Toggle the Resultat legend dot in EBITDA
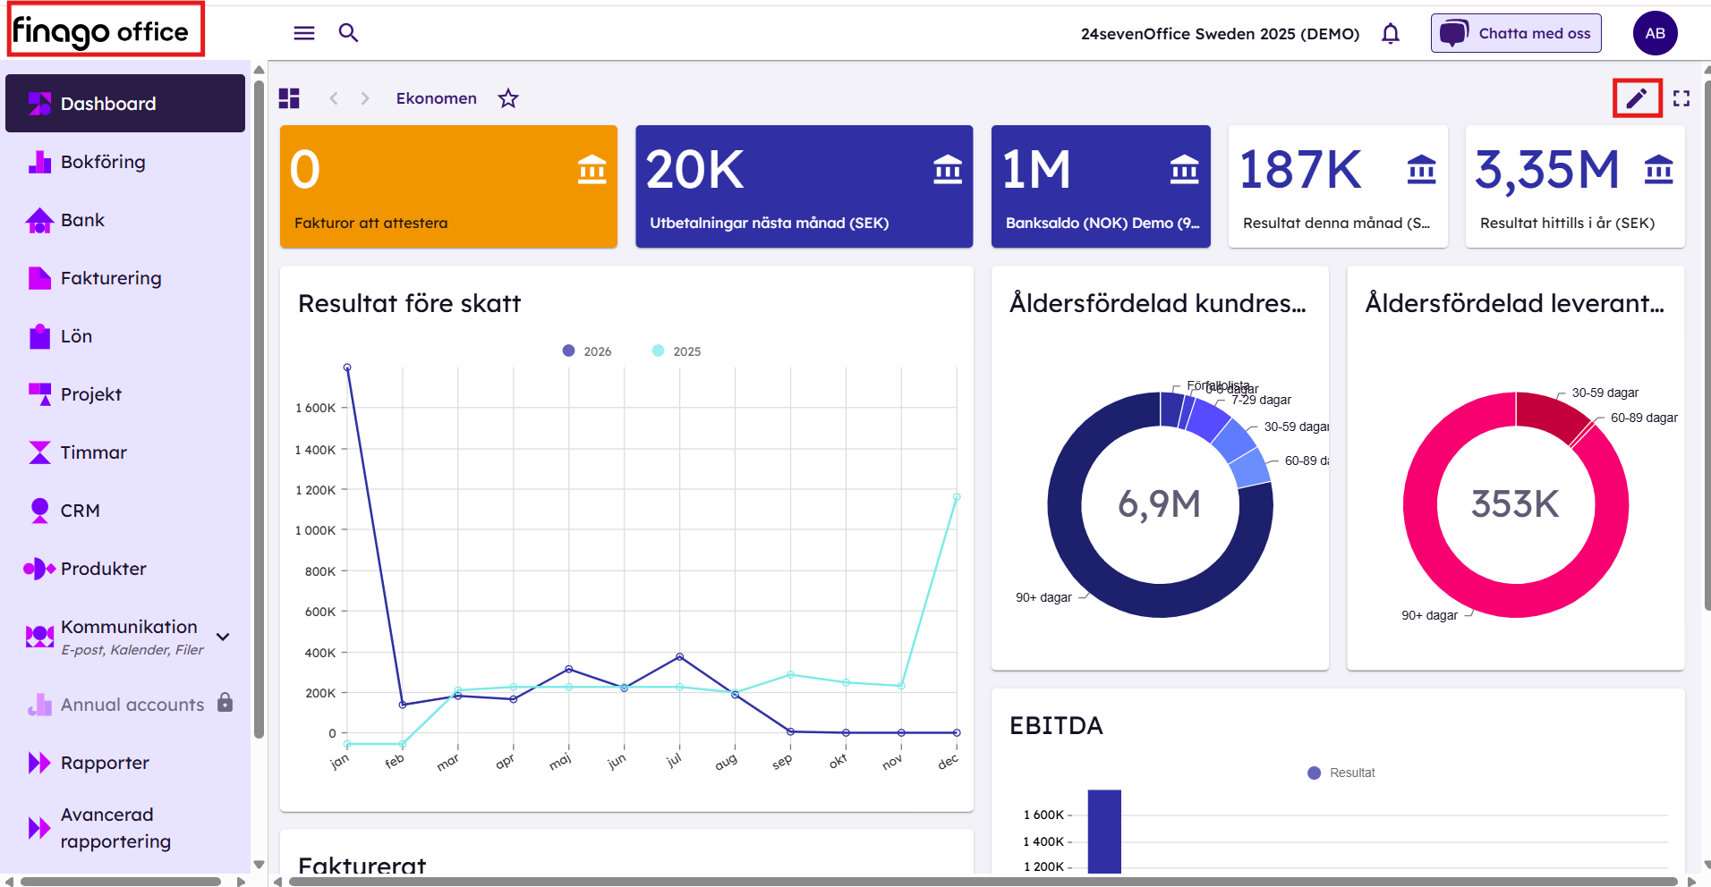The image size is (1711, 887). click(1314, 773)
